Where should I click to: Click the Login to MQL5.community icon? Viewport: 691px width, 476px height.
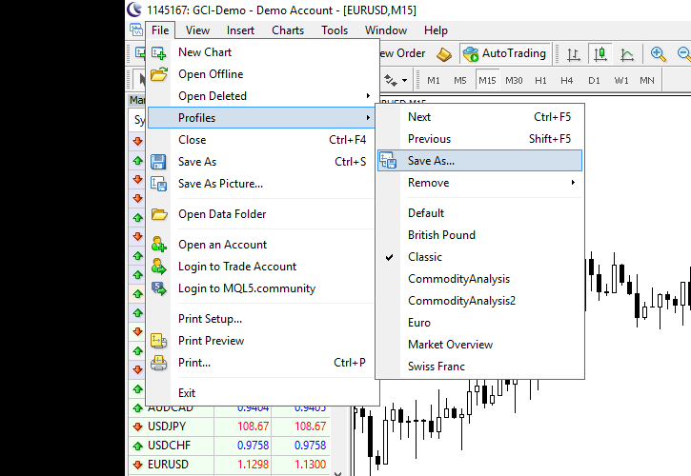point(158,288)
